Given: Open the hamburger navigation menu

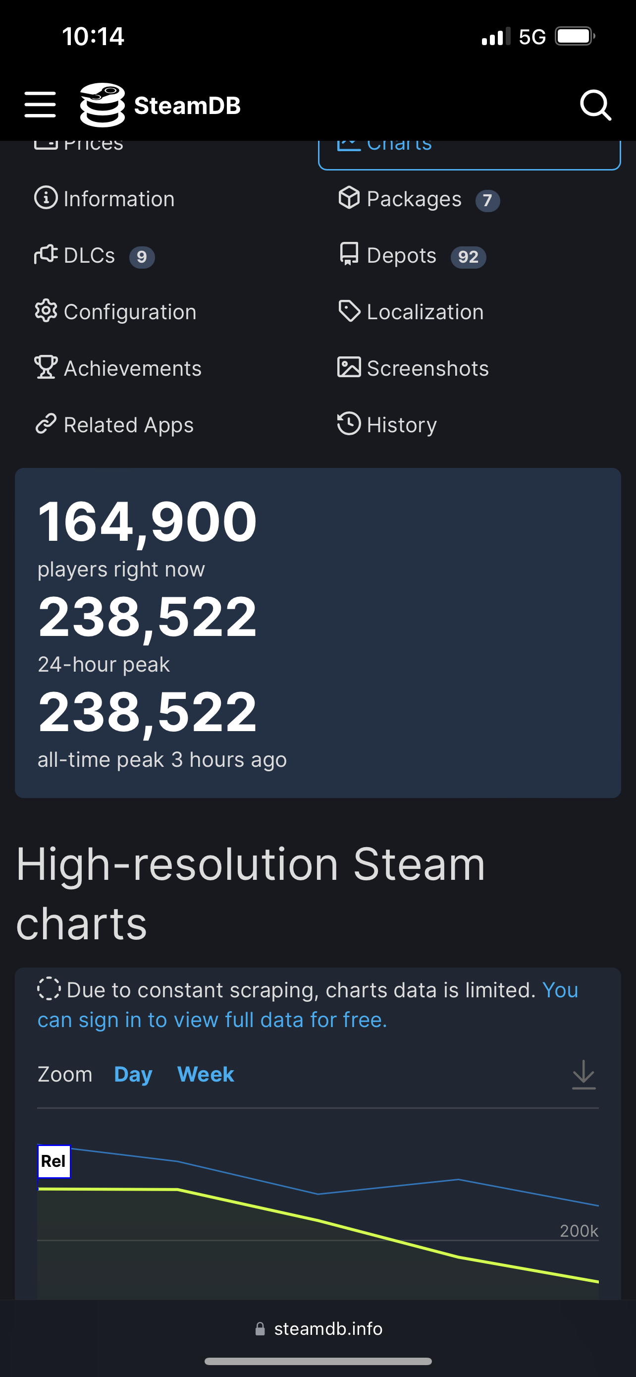Looking at the screenshot, I should coord(40,104).
